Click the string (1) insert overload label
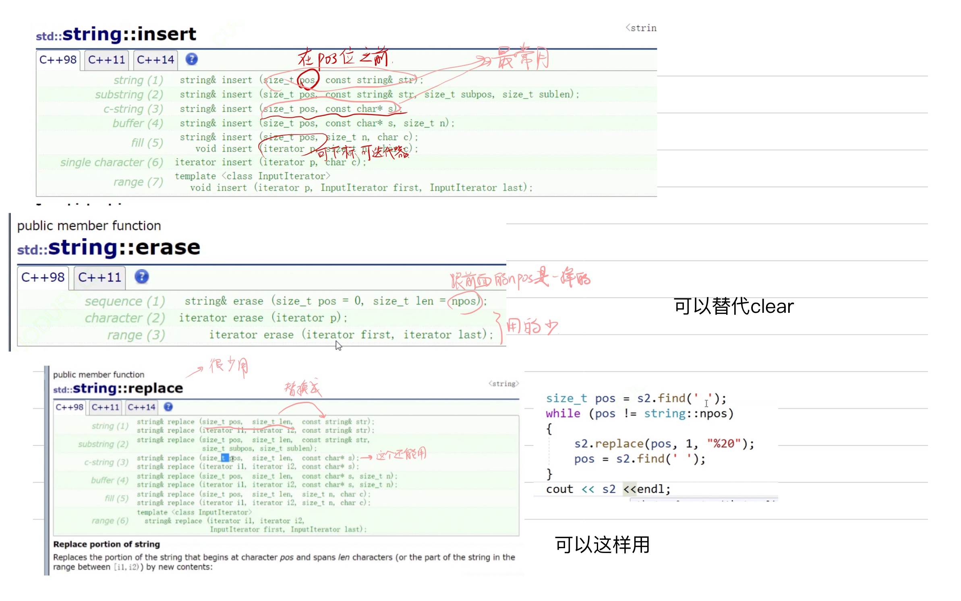 [138, 80]
